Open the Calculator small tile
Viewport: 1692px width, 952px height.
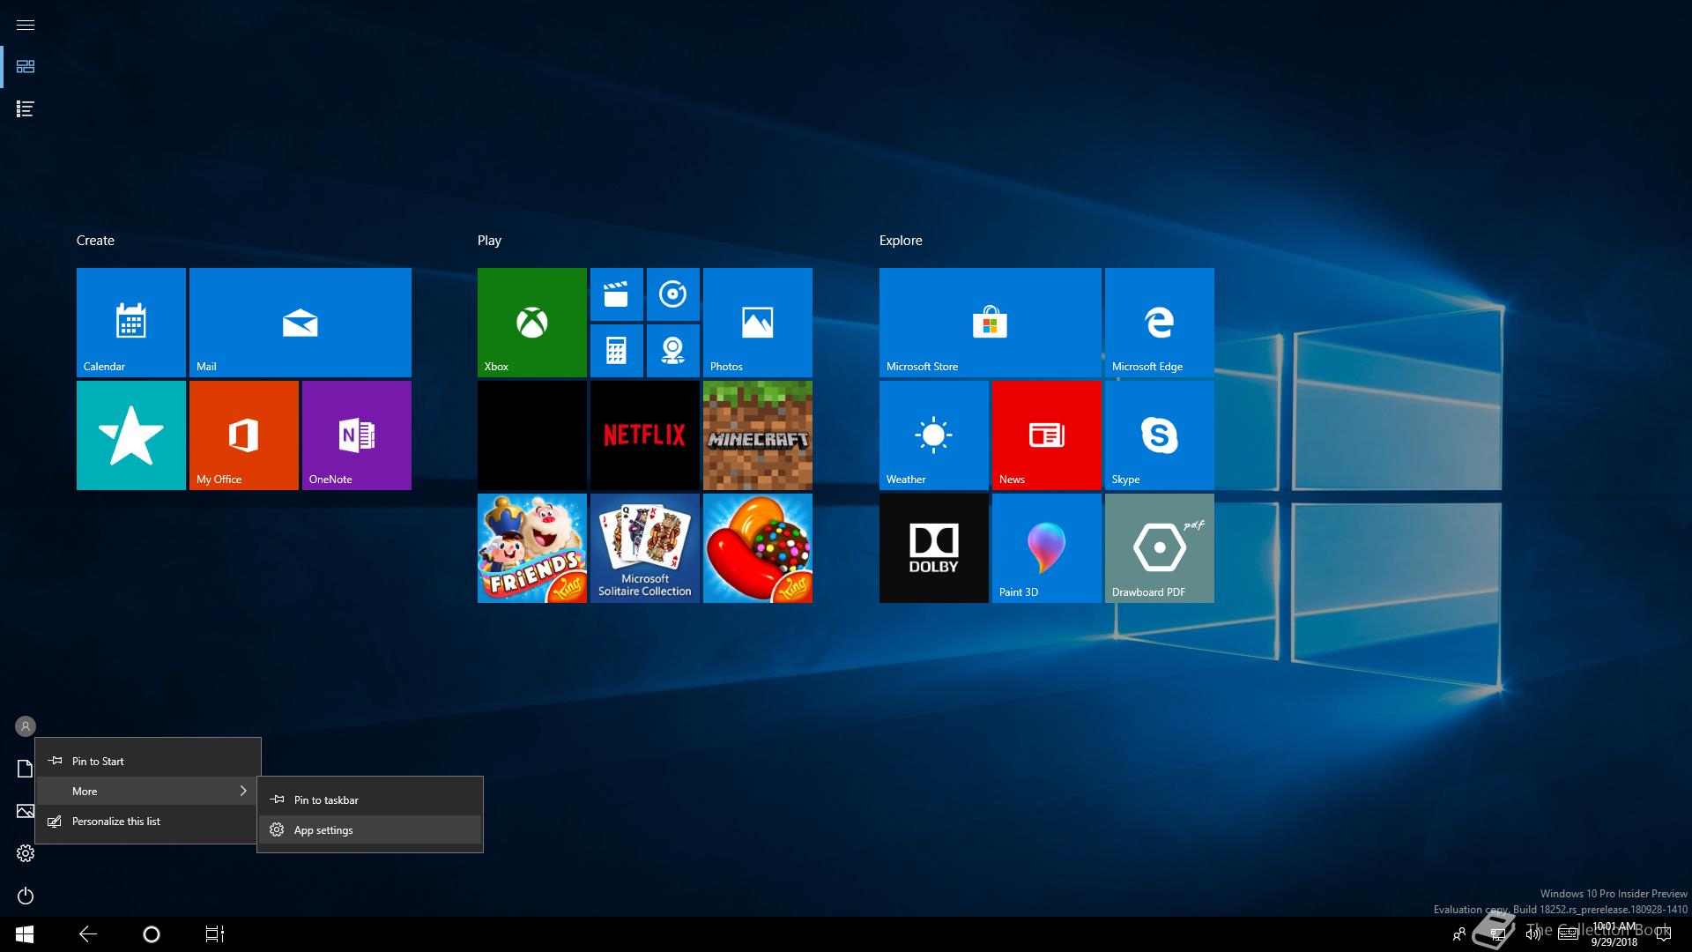[x=617, y=351]
